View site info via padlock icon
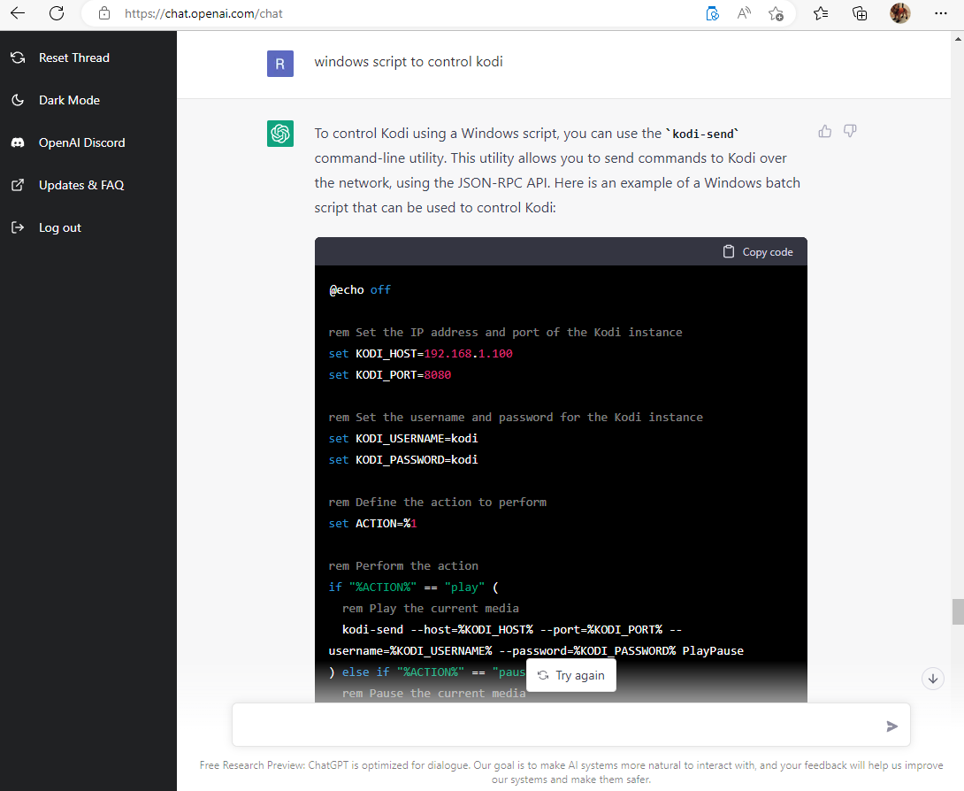 click(104, 13)
